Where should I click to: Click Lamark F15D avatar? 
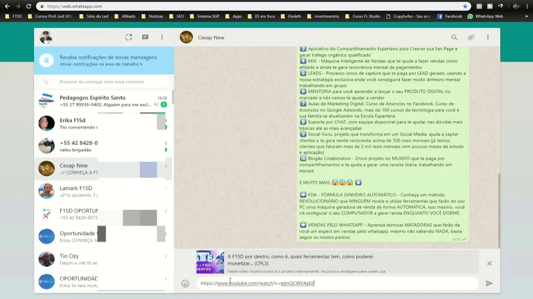pyautogui.click(x=47, y=191)
